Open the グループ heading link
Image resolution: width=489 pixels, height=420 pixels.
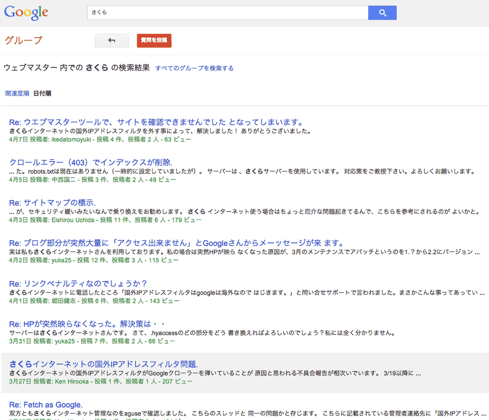pyautogui.click(x=23, y=41)
